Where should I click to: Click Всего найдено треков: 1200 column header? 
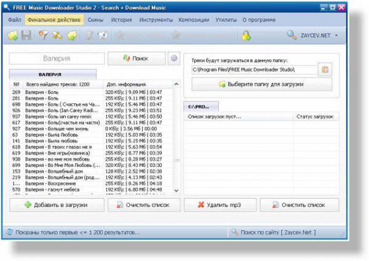click(x=63, y=84)
